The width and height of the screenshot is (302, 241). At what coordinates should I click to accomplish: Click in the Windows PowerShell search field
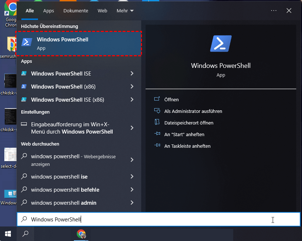[159, 219]
